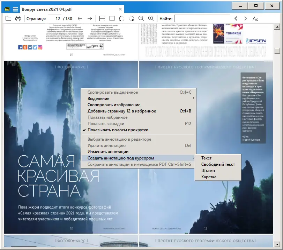Viewport: 283px width, 250px height.
Task: Switch to single page view icon
Action: (x=112, y=18)
